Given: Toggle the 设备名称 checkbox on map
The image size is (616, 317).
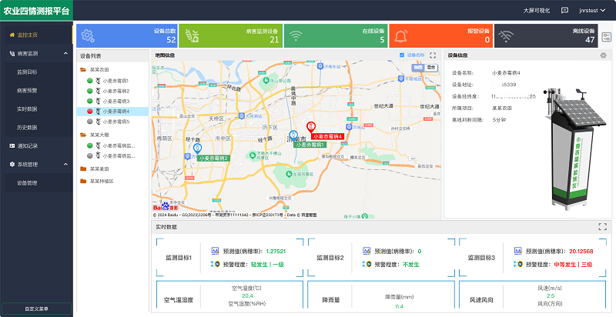Looking at the screenshot, I should coord(402,55).
